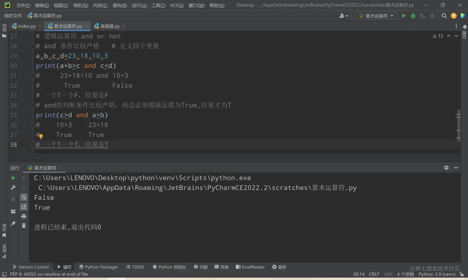Pin the Run tab with pin icon
The image size is (468, 280).
click(x=13, y=223)
